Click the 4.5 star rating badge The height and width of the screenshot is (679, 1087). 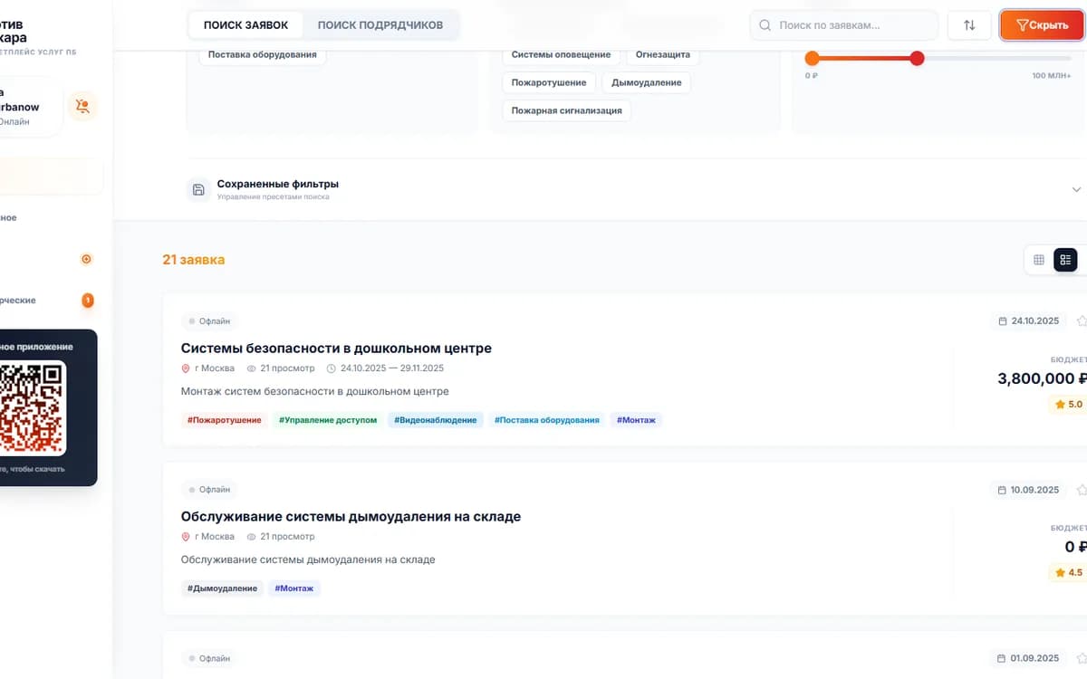click(1069, 572)
